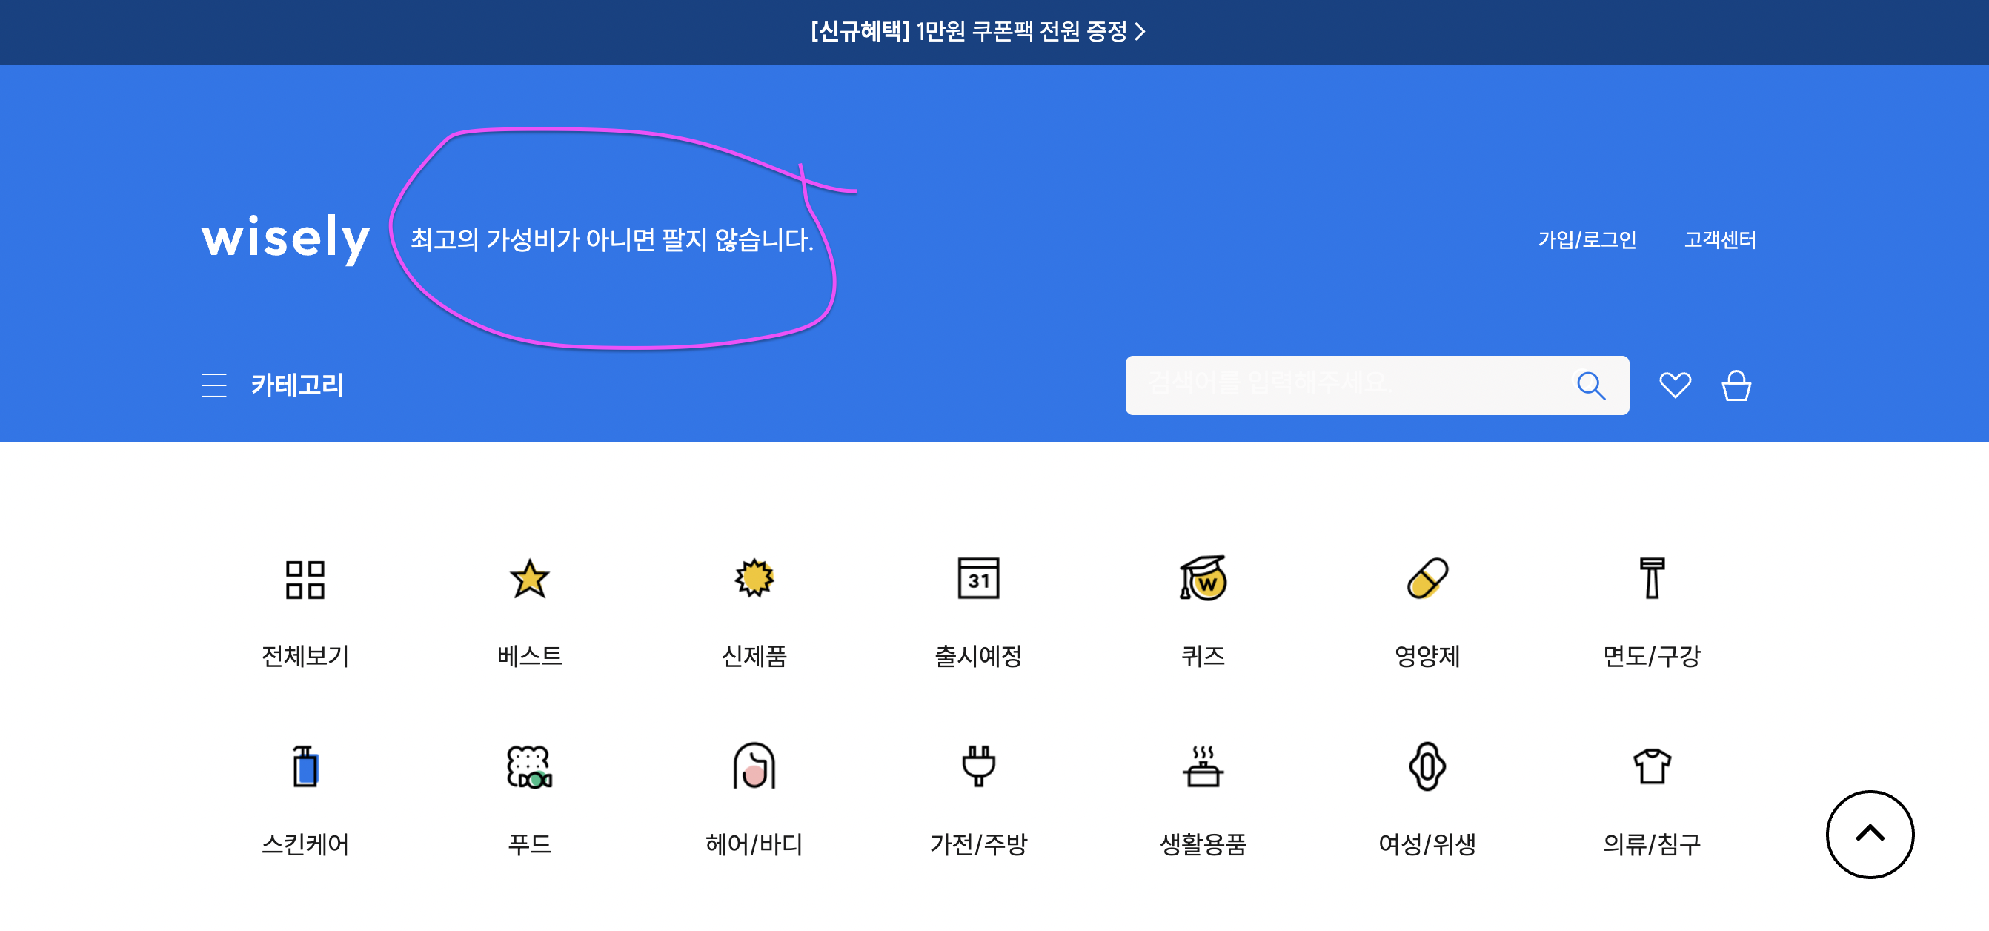Image resolution: width=1989 pixels, height=931 pixels.
Task: Open the 출시예정 calendar icon
Action: coord(978,579)
